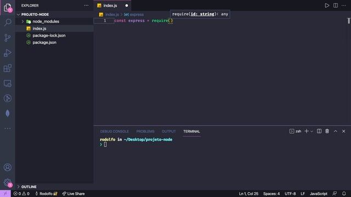Open the remote window indicator in status bar
Screen dimensions: 351x197
coord(5,194)
